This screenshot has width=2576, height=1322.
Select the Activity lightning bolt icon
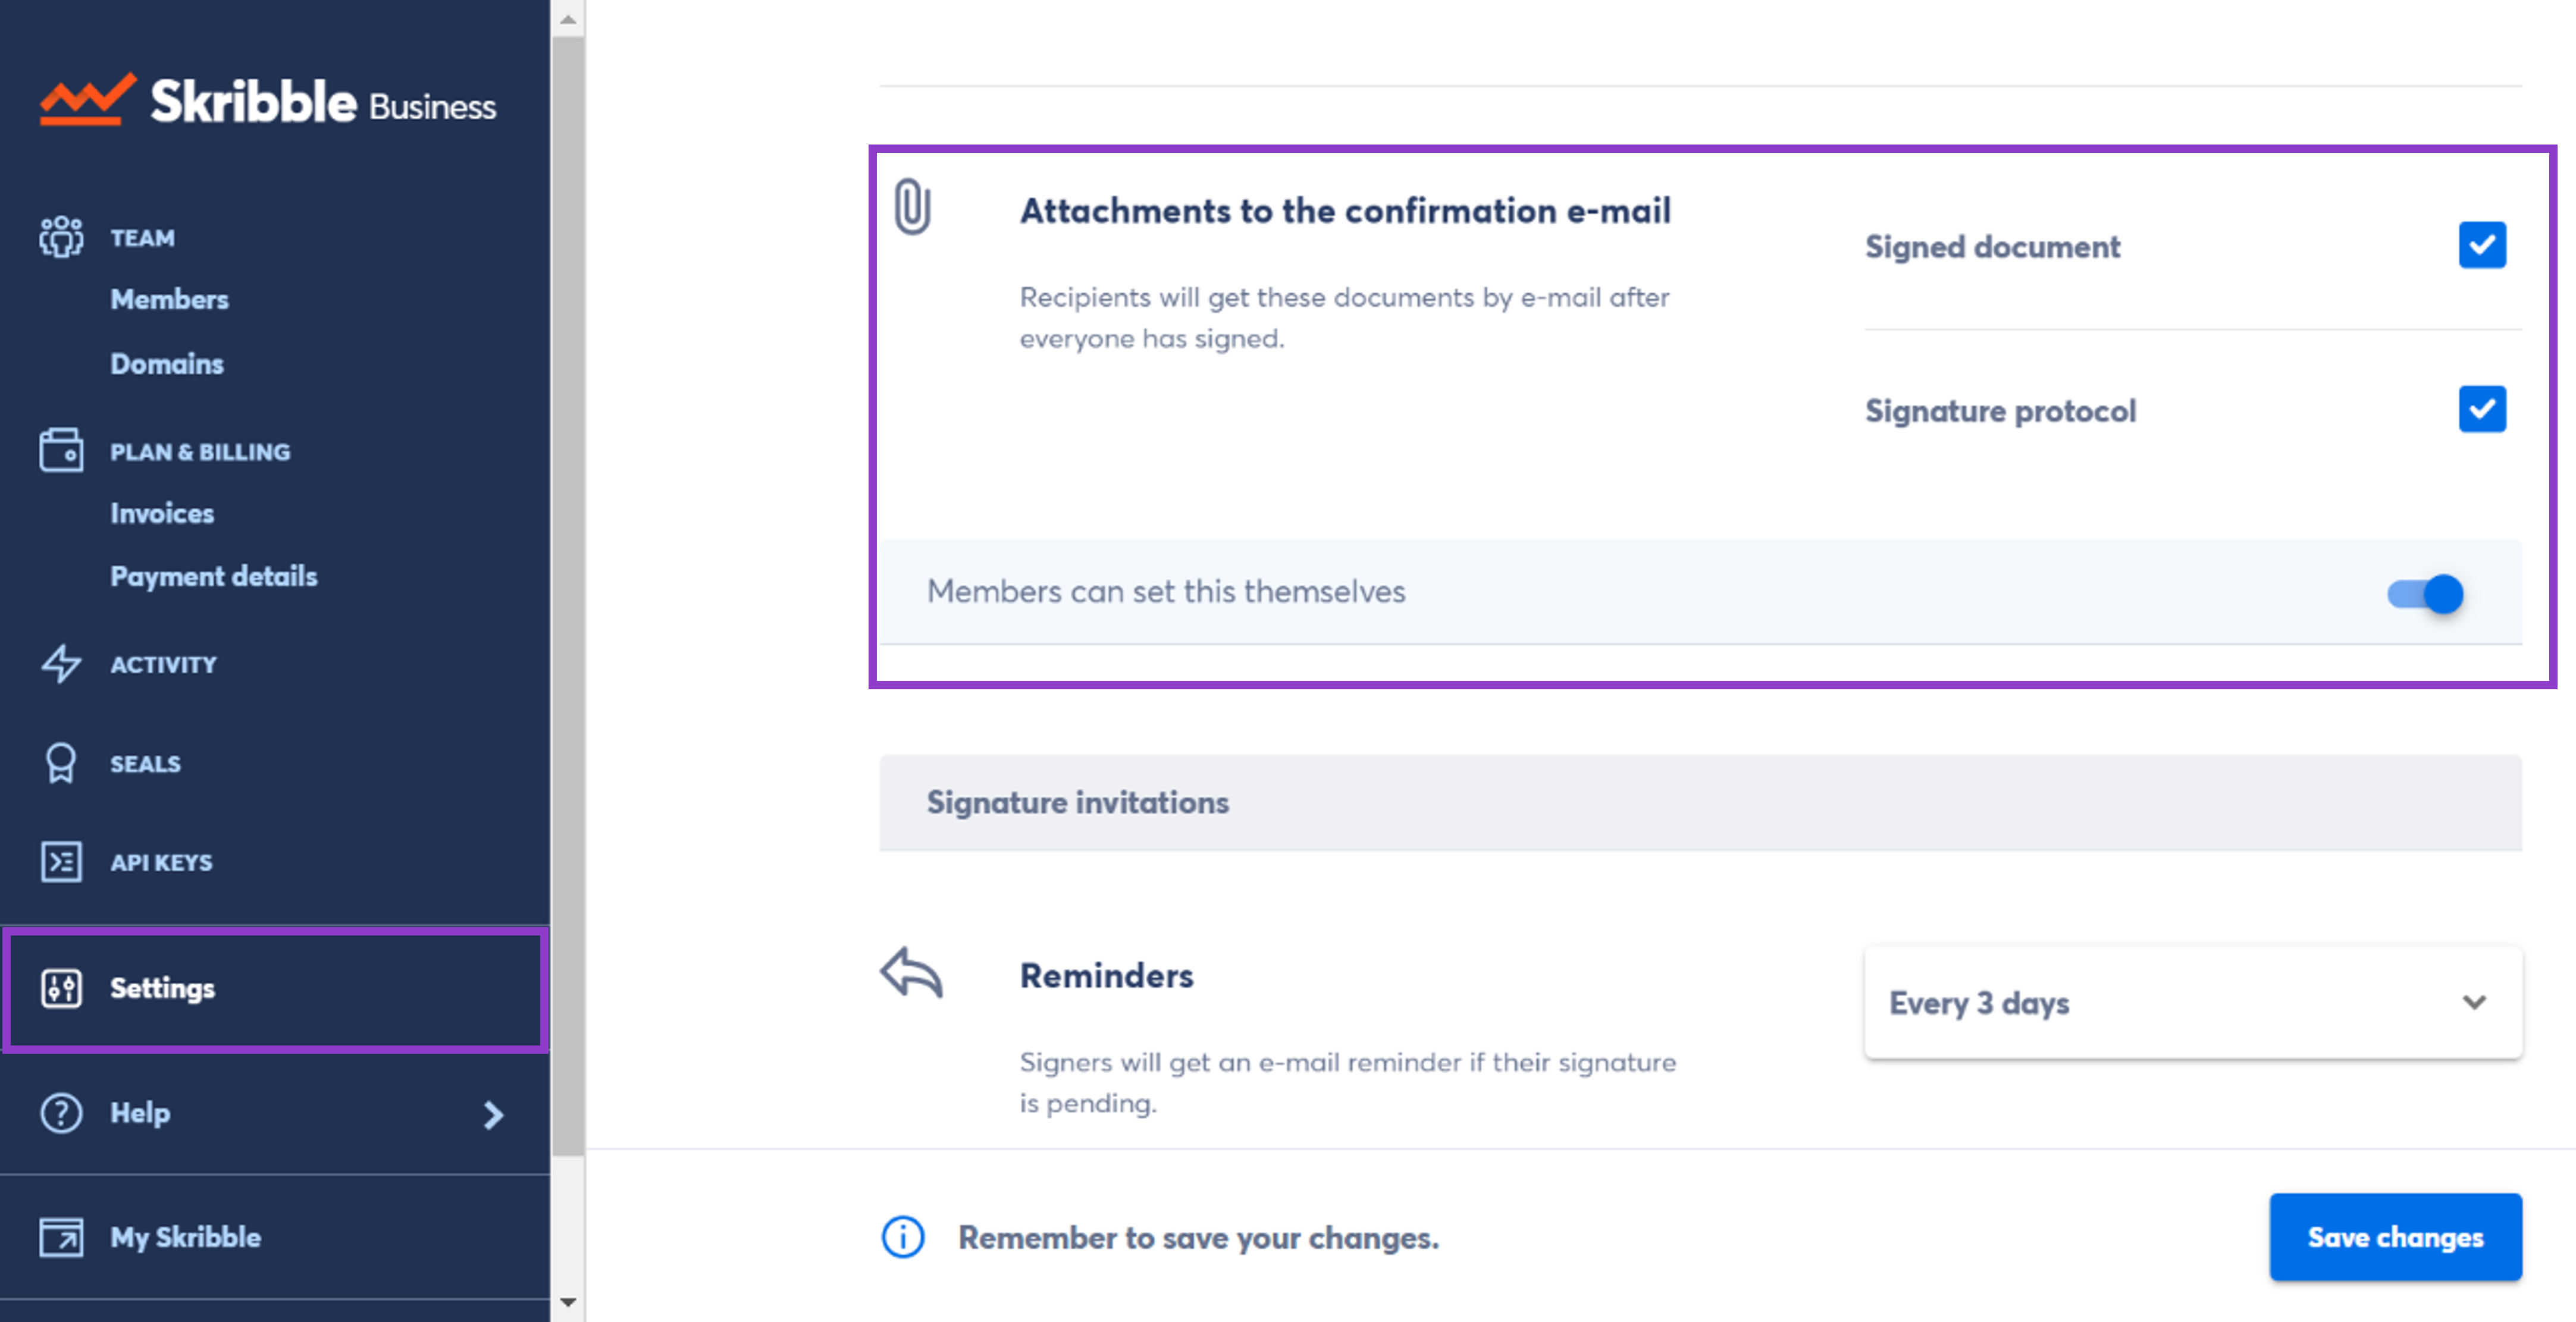[x=60, y=664]
